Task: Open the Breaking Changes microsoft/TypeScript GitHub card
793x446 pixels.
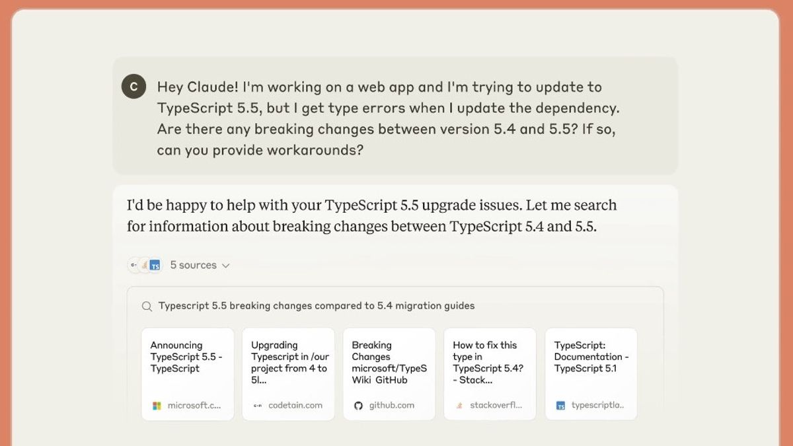Action: click(x=389, y=374)
